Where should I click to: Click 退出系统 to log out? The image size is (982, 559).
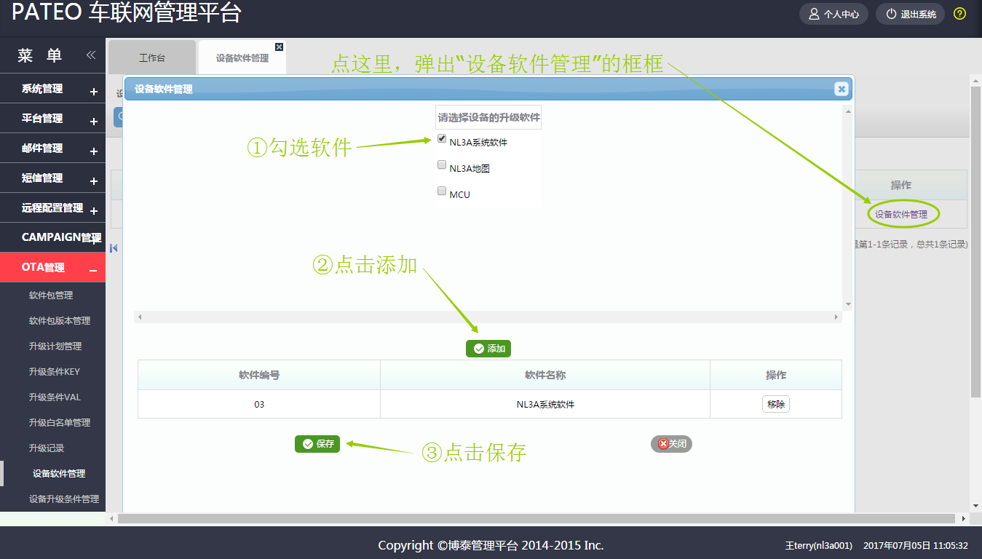pos(911,14)
